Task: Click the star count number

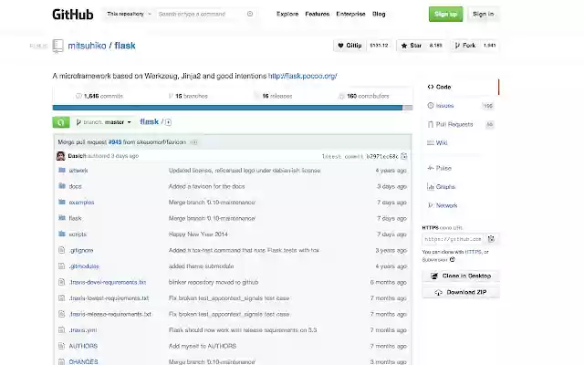Action: point(436,46)
